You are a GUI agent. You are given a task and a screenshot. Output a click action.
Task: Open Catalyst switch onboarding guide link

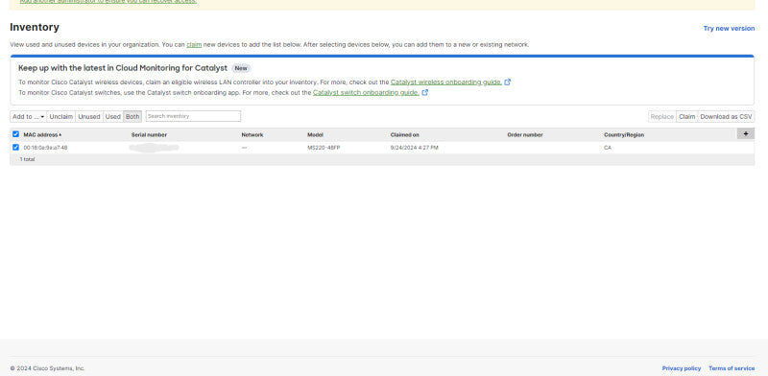(366, 92)
